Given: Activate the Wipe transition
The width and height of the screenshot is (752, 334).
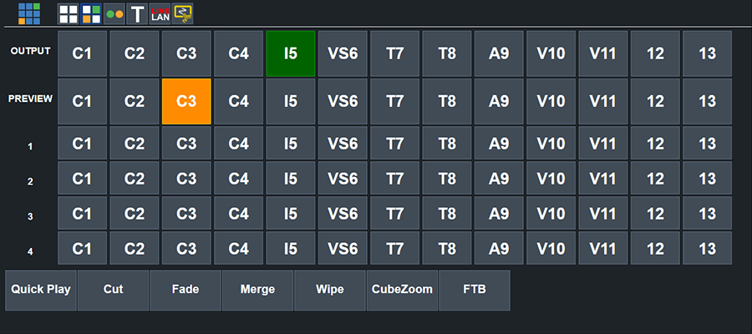Looking at the screenshot, I should (330, 290).
